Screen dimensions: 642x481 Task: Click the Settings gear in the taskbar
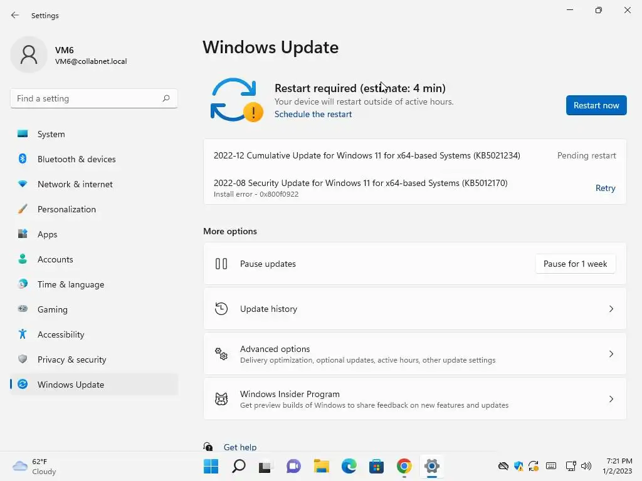pyautogui.click(x=431, y=466)
